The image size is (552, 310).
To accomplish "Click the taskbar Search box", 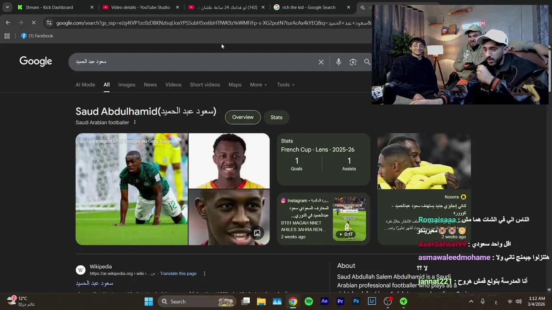I will pos(197,301).
